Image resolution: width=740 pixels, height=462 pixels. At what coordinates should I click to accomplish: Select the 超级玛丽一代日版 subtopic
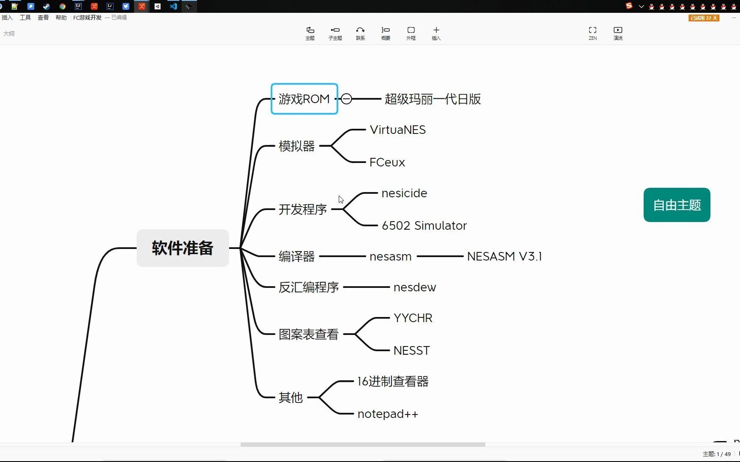[433, 99]
